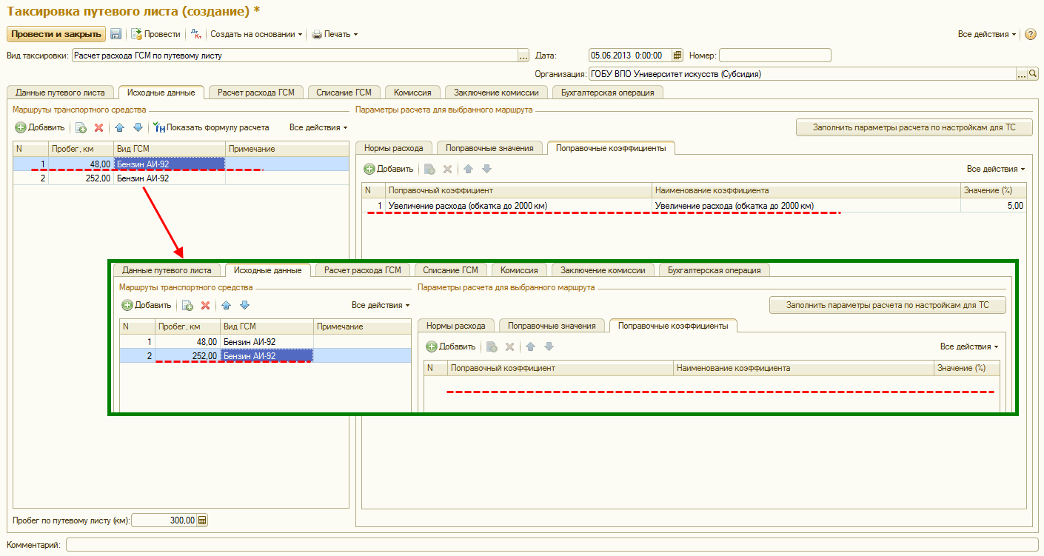Screen dimensions: 1044x556
Task: Copy route icon beside Показать формулу расчета toolbar
Action: point(81,127)
